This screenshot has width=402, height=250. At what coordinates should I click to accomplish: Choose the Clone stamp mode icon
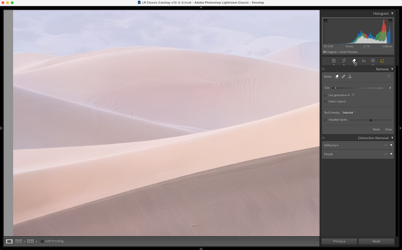tap(350, 77)
